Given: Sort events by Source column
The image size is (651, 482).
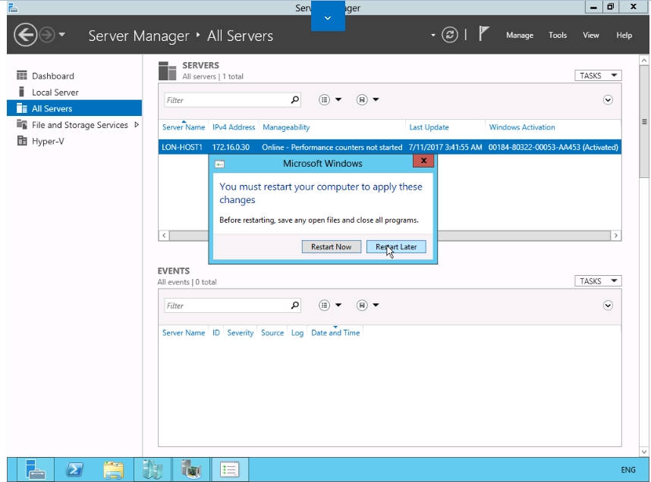Looking at the screenshot, I should point(272,333).
